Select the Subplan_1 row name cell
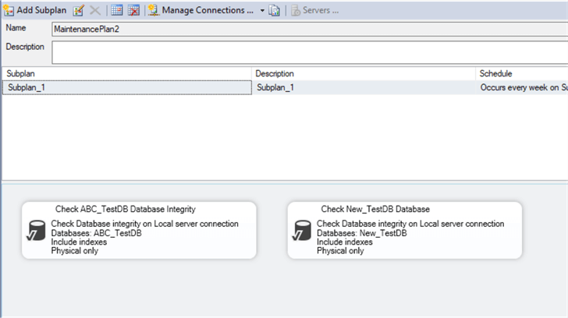Screen dimensions: 568x318 click(127, 88)
